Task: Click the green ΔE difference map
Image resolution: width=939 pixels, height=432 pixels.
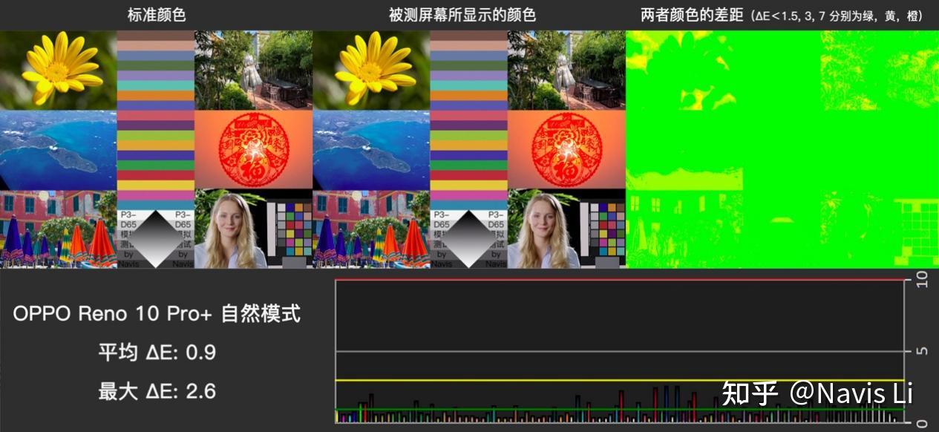Action: (x=782, y=149)
